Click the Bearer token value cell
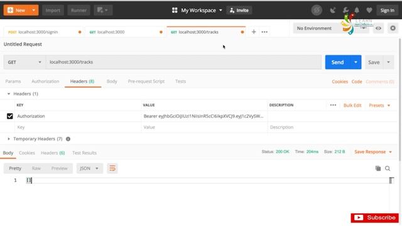 click(x=204, y=116)
